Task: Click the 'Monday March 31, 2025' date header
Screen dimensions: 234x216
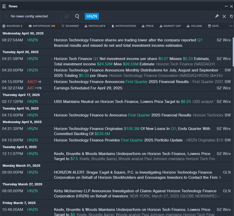Action: (x=21, y=166)
